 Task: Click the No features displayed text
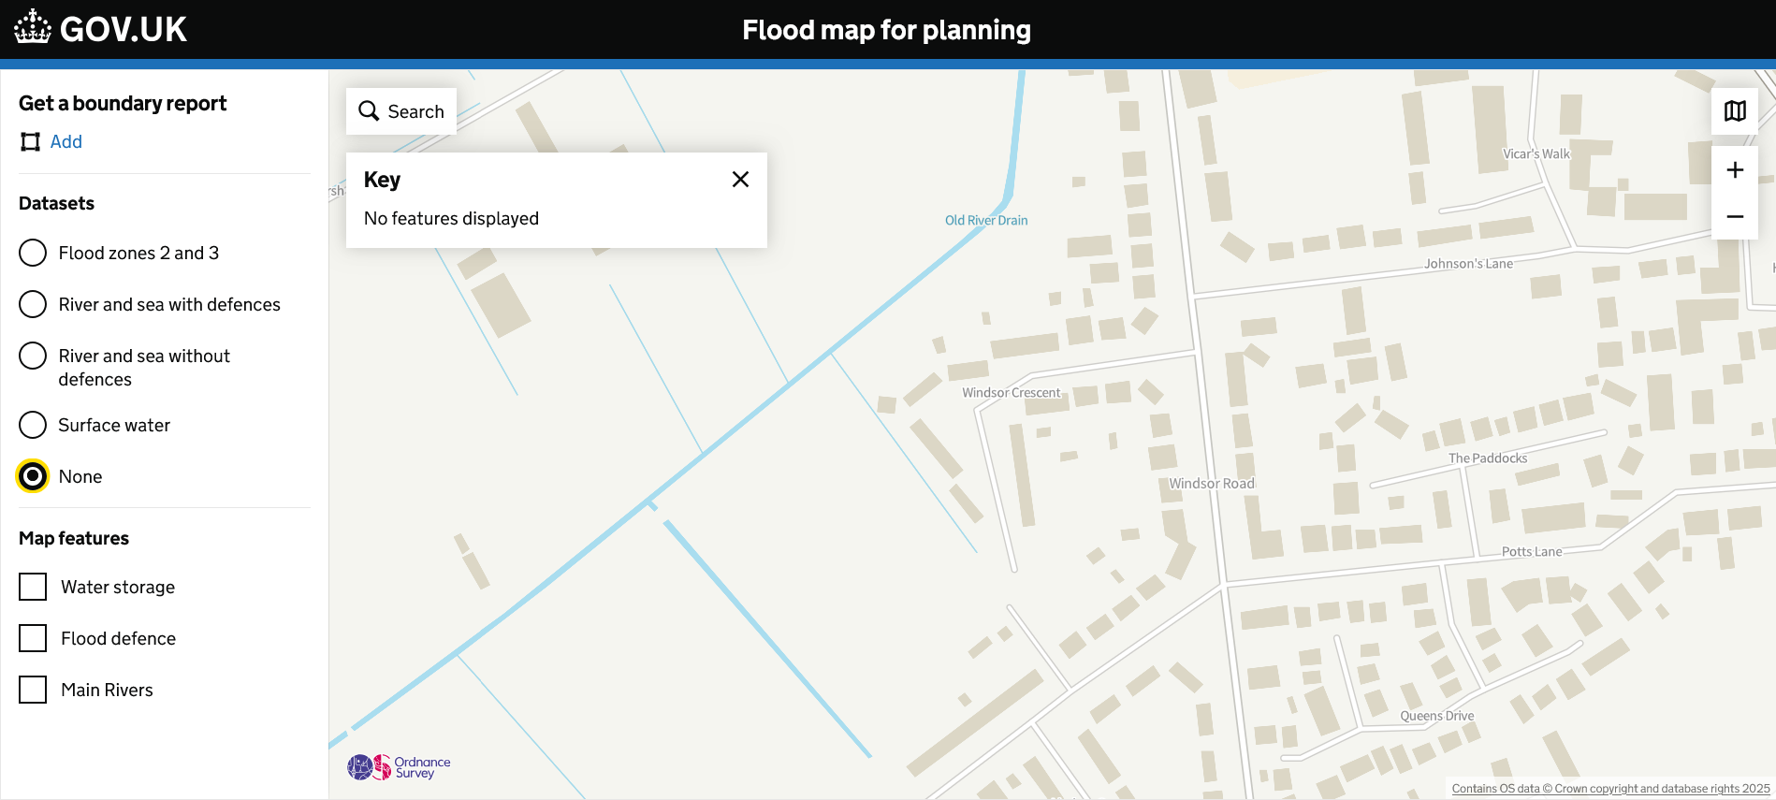[x=451, y=218]
